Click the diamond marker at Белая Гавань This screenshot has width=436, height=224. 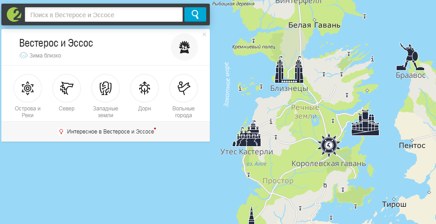[x=315, y=20]
